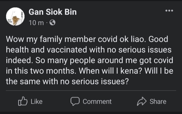Image resolution: width=182 pixels, height=114 pixels.
Task: Open the three-dot post options menu
Action: tap(169, 11)
